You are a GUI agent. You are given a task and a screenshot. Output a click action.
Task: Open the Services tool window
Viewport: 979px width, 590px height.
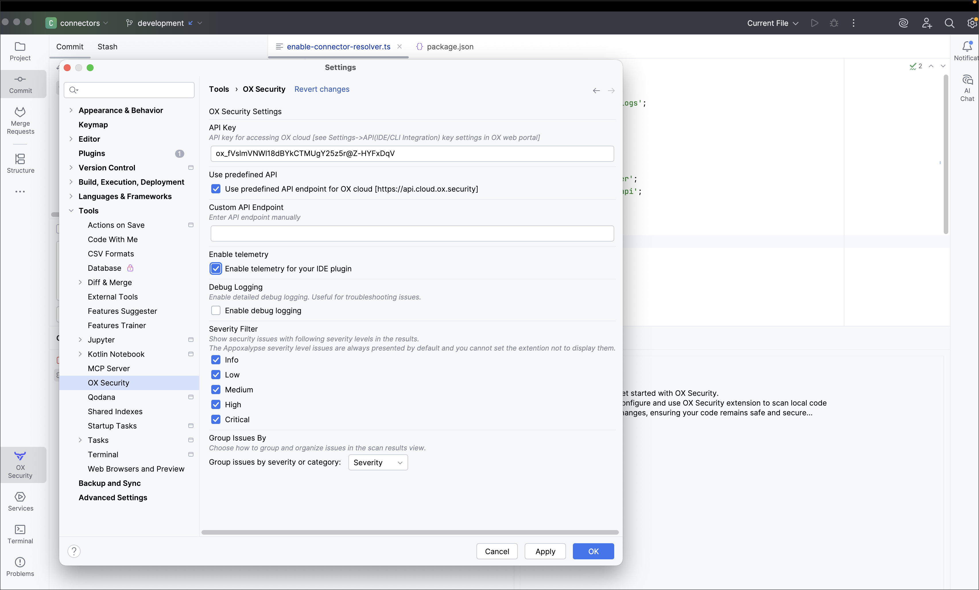click(x=20, y=501)
